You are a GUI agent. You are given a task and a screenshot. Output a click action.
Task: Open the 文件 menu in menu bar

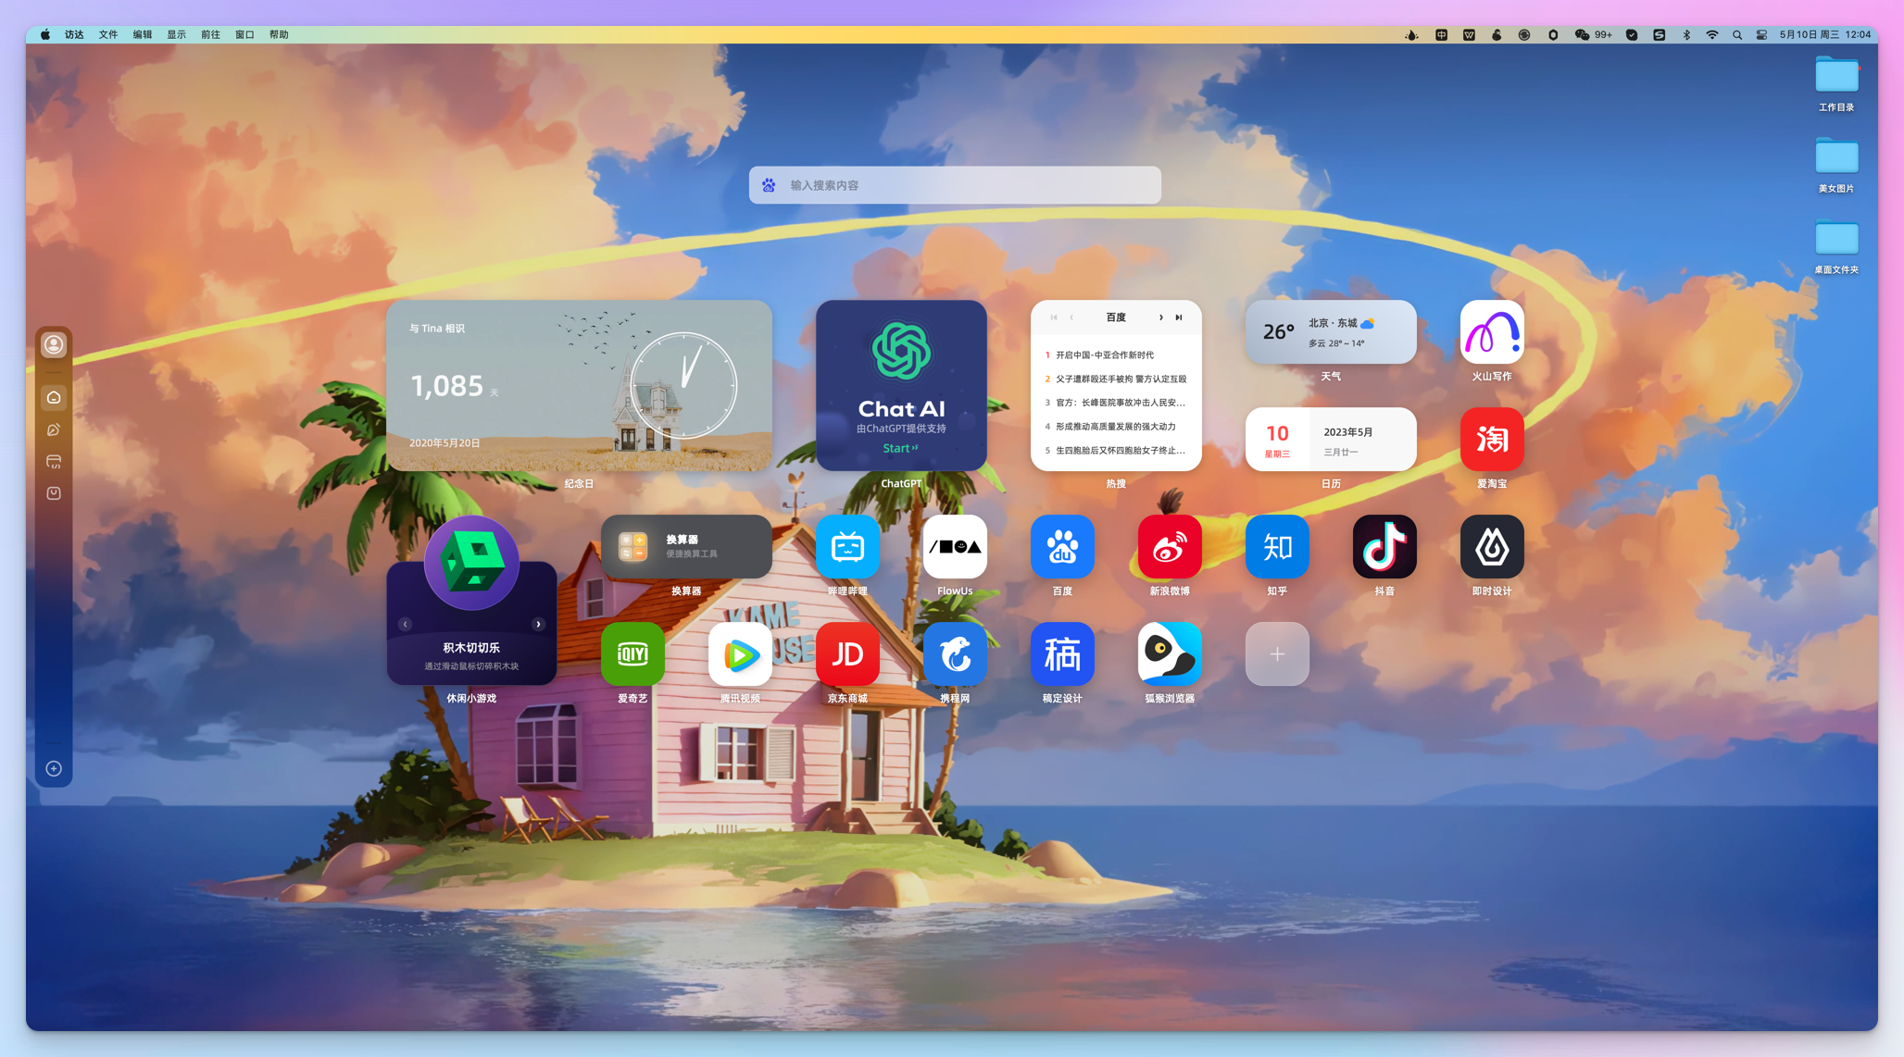(108, 34)
